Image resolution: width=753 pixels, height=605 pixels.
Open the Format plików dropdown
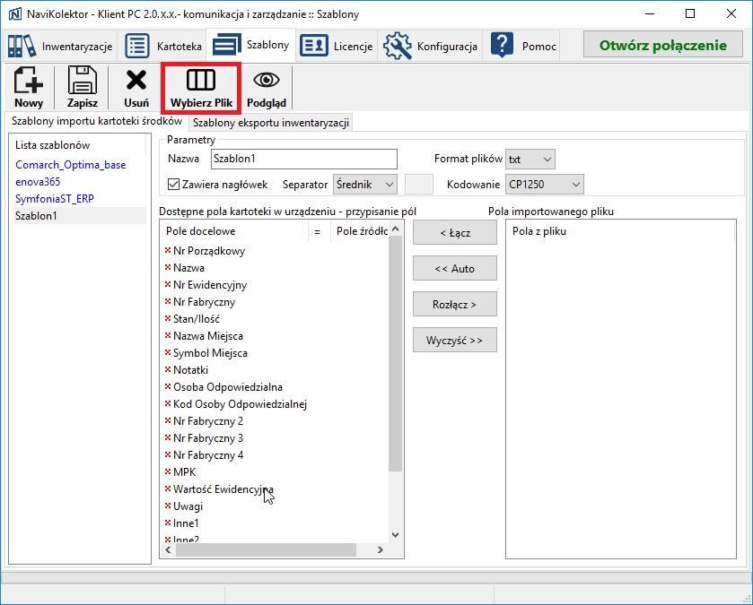click(530, 160)
